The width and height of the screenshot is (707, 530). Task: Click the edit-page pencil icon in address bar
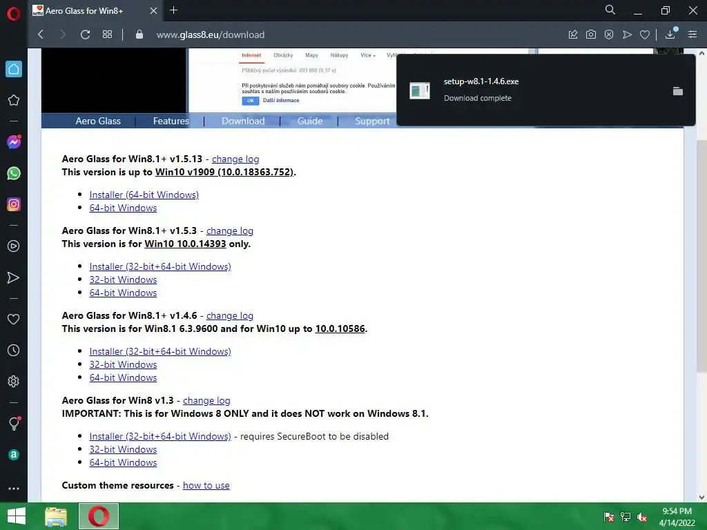[573, 35]
